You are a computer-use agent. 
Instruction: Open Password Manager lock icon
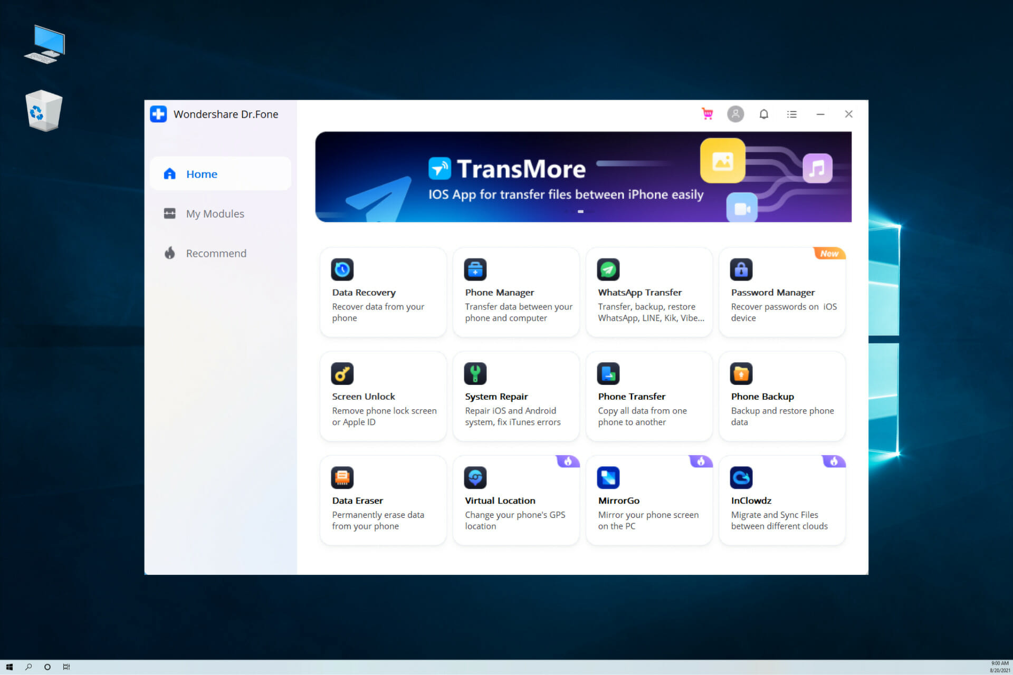(741, 269)
